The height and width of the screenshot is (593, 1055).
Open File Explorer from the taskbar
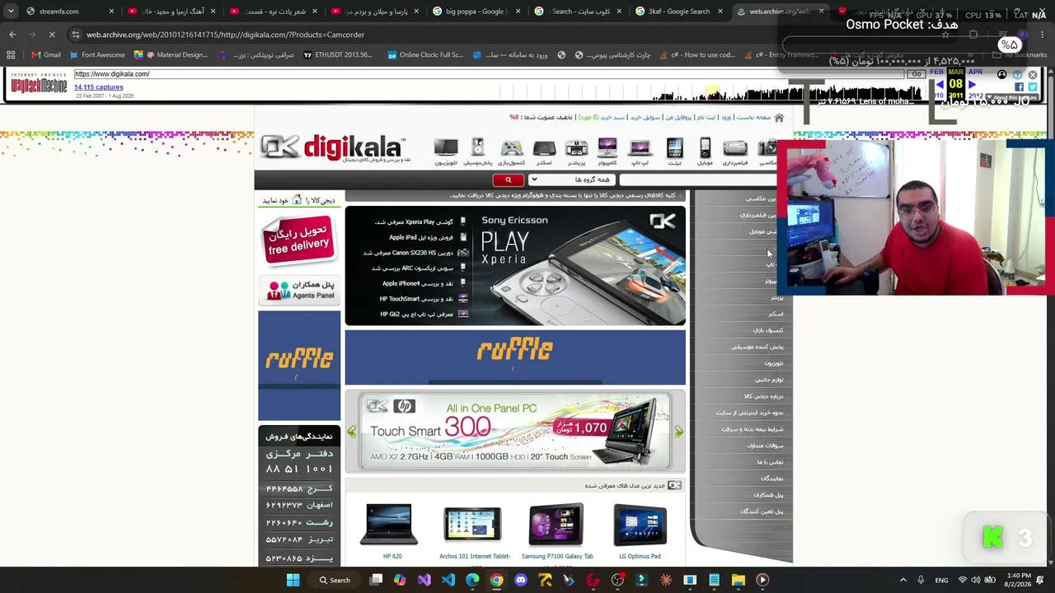point(738,580)
